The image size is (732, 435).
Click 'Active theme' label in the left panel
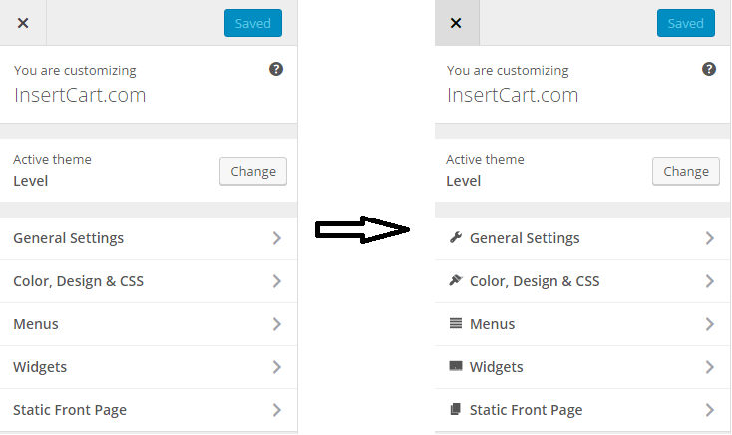(52, 159)
